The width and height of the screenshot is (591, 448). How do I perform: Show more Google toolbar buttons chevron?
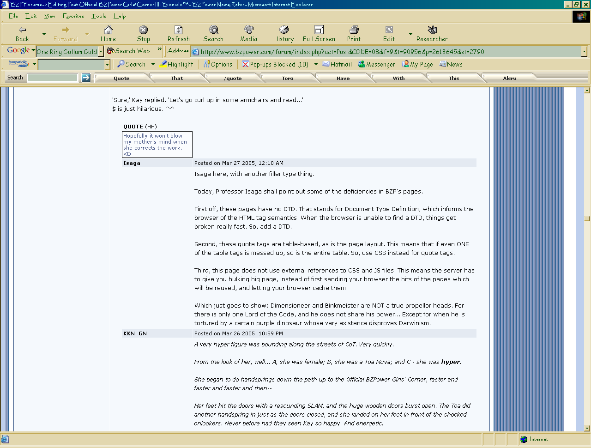pos(160,48)
